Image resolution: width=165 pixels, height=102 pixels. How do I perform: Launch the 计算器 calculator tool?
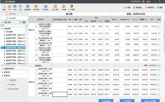tap(64, 7)
